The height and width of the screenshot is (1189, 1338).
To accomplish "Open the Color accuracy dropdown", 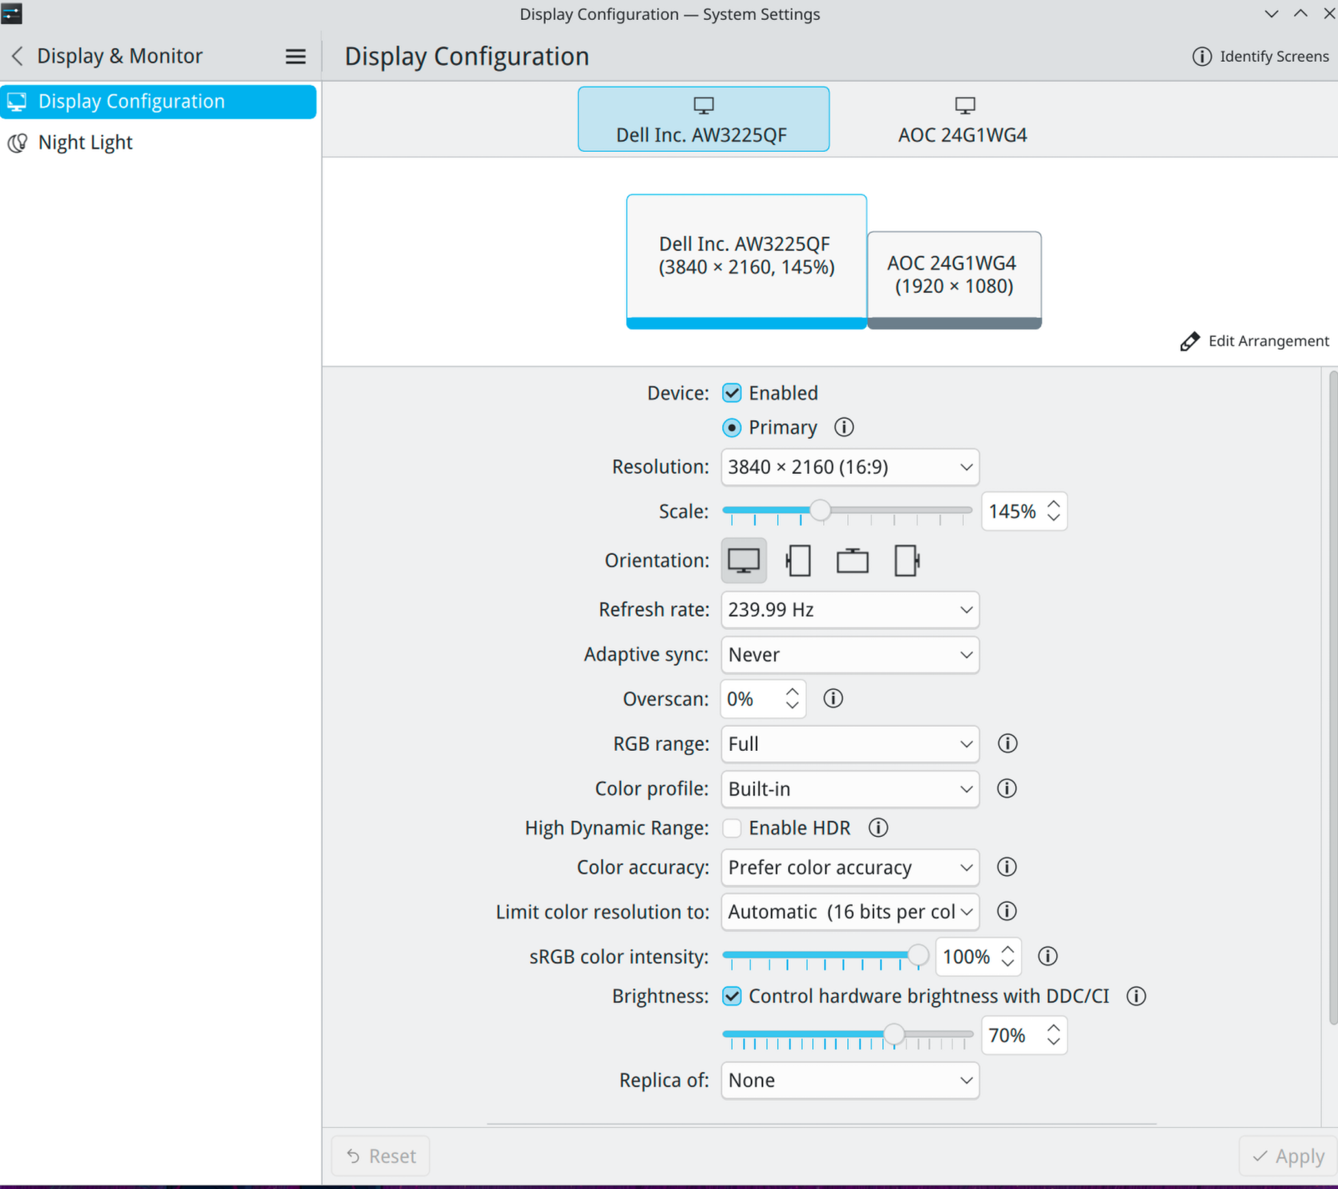I will click(x=850, y=867).
